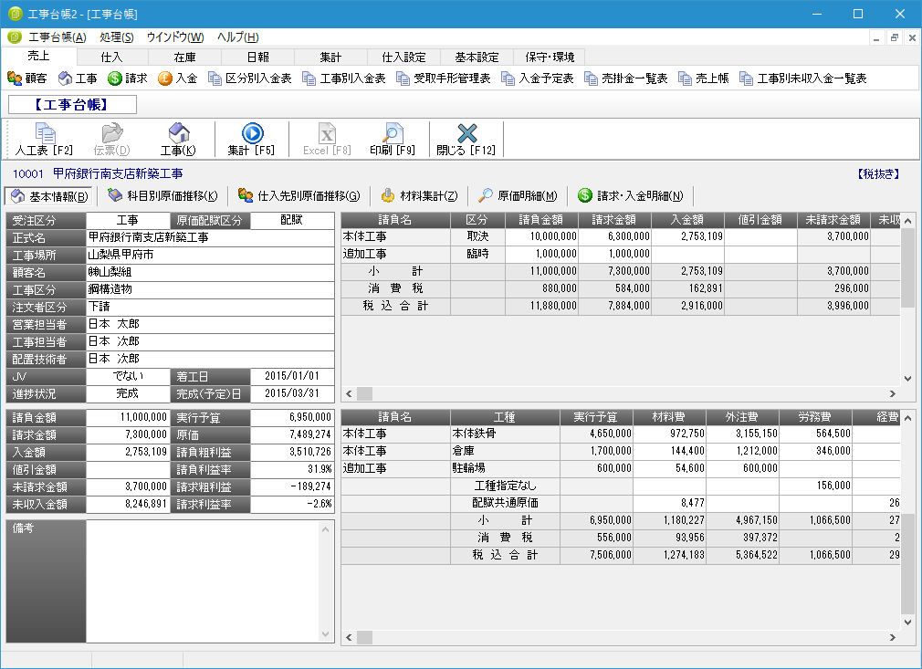Screen dimensions: 922x669
Task: Click the 外注費 column header
Action: click(x=742, y=417)
